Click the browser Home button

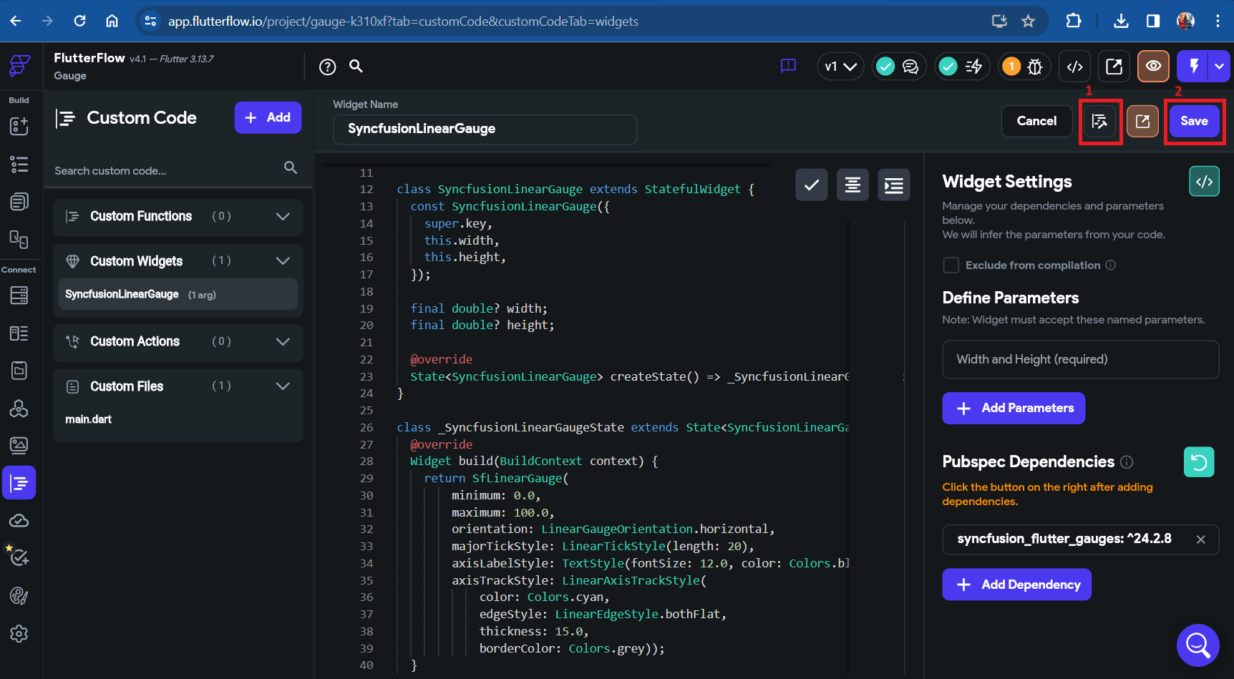(x=112, y=21)
